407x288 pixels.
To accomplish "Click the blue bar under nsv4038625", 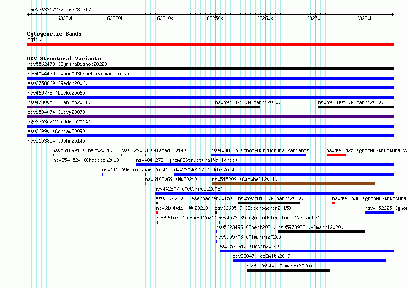I will [x=258, y=155].
